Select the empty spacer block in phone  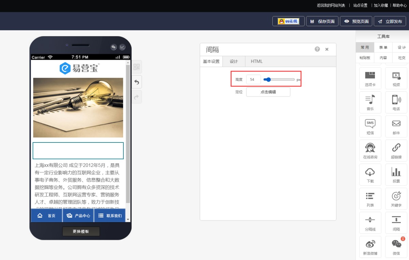pos(78,151)
